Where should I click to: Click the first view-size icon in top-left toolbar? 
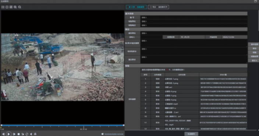(x=3, y=7)
